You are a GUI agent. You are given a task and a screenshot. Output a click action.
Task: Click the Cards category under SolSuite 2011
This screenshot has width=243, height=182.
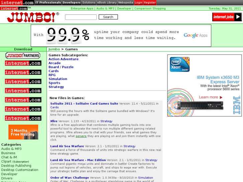[x=54, y=107]
